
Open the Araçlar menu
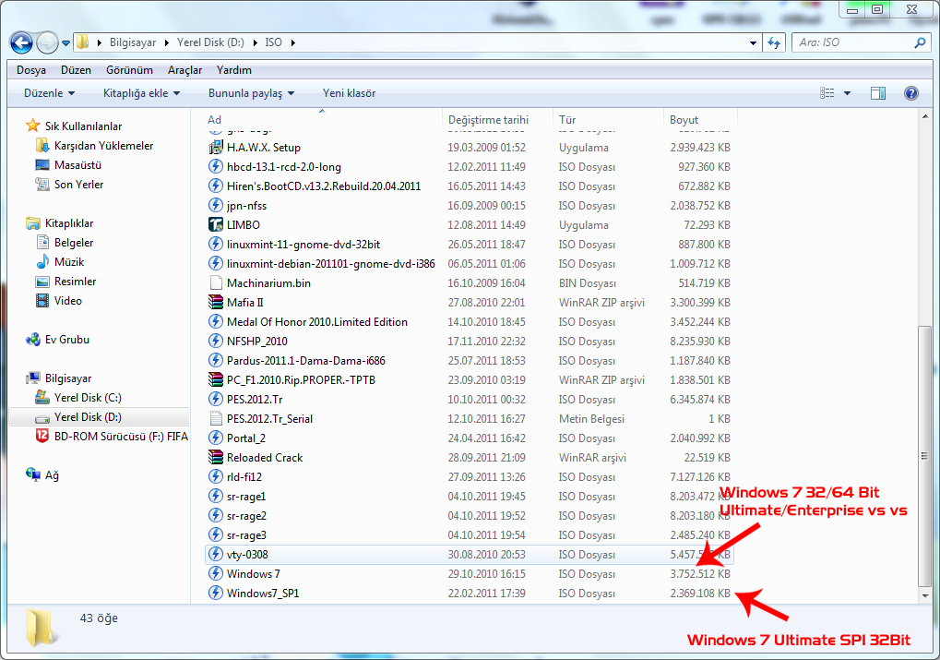coord(184,69)
